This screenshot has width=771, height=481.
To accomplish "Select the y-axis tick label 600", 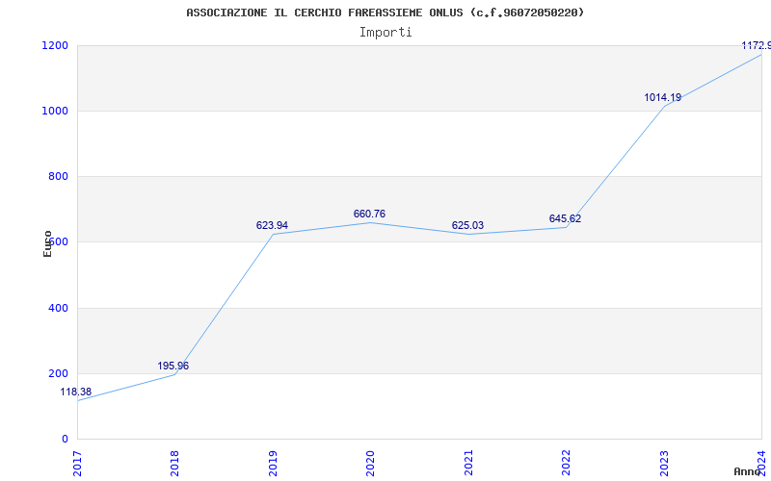I will click(x=58, y=242).
